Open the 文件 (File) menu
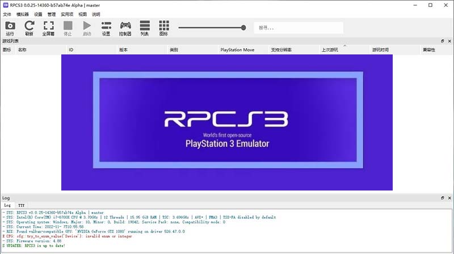The width and height of the screenshot is (454, 254). pyautogui.click(x=7, y=14)
